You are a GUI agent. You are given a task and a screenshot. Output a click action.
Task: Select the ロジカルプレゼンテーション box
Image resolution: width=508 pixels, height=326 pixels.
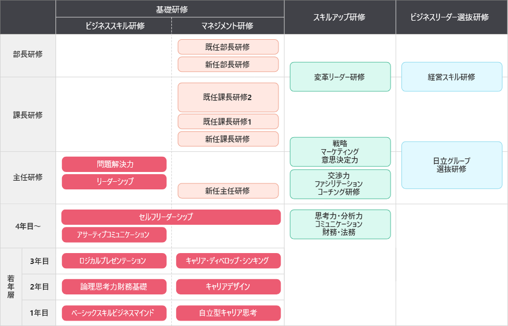[x=114, y=261]
